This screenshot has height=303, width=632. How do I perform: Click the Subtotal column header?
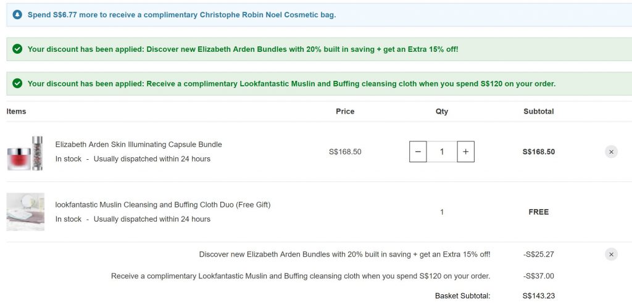[x=538, y=112]
